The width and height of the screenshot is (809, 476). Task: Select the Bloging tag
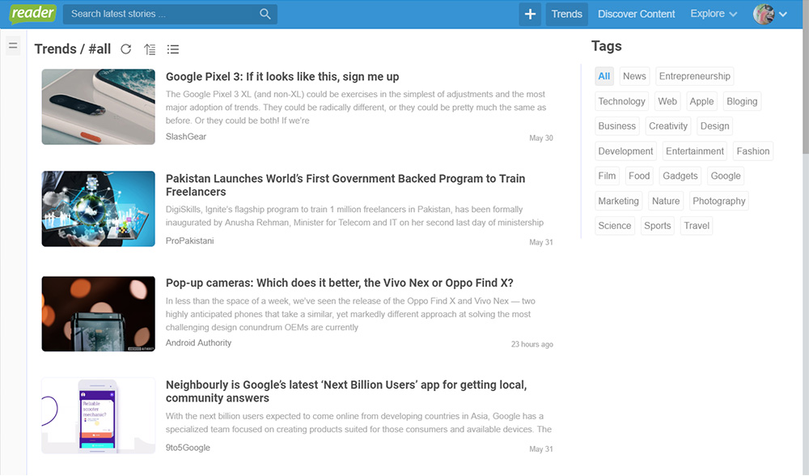pos(742,101)
